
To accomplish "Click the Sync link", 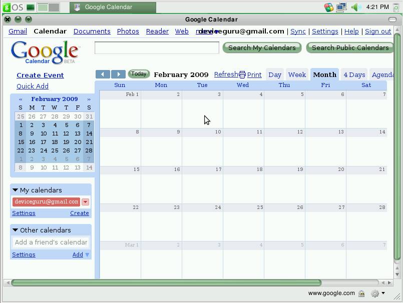I will pos(298,31).
